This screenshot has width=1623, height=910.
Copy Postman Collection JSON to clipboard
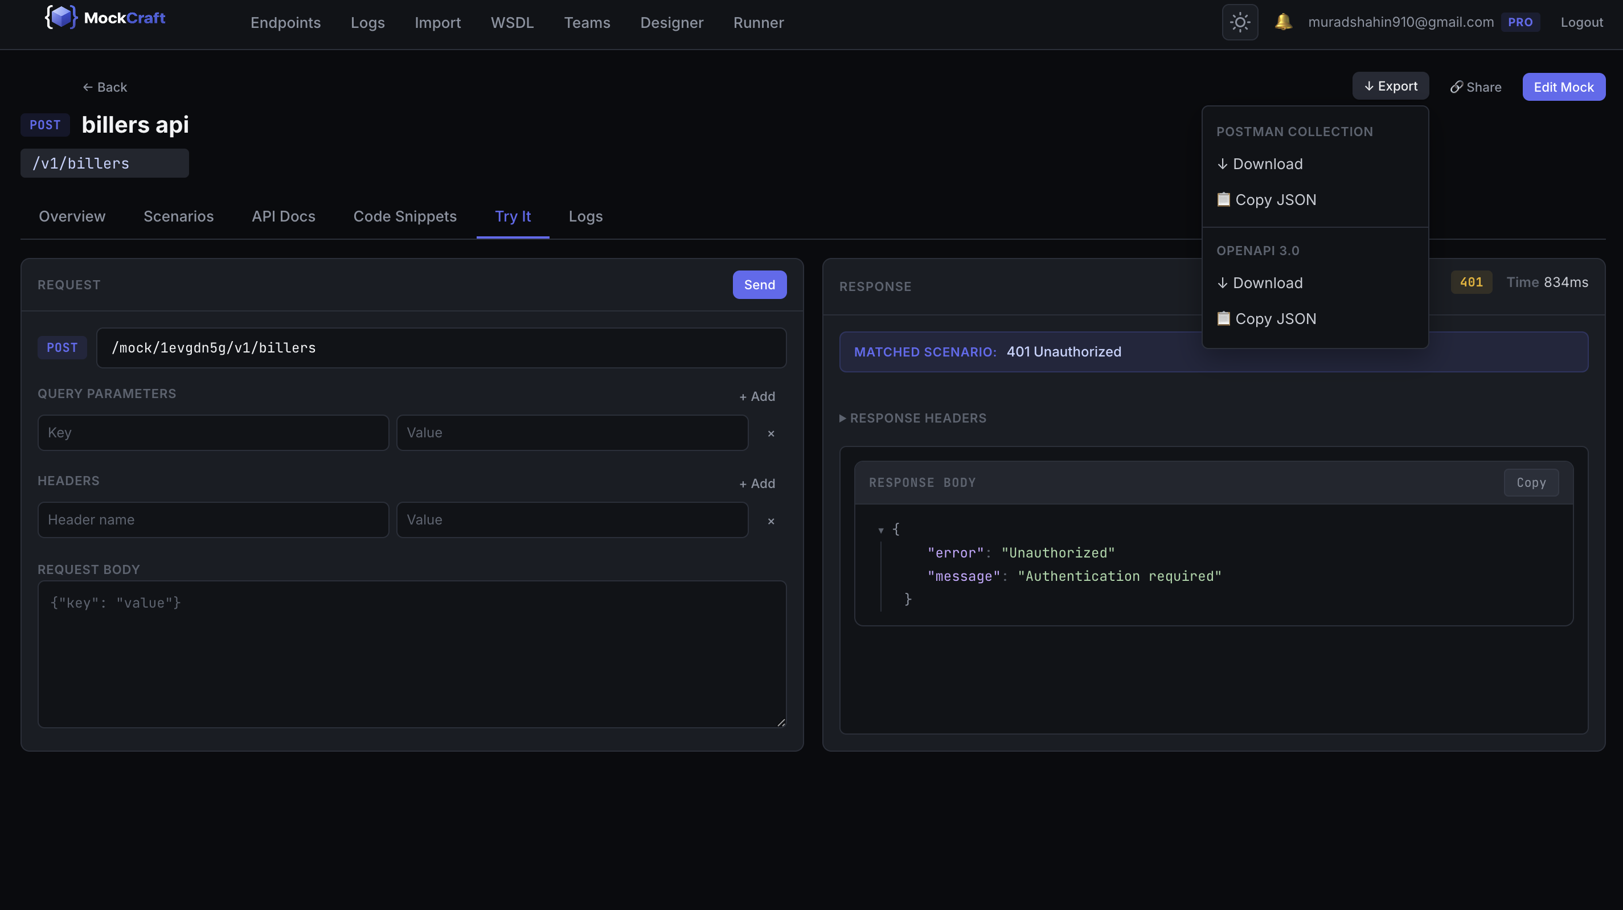pyautogui.click(x=1267, y=200)
